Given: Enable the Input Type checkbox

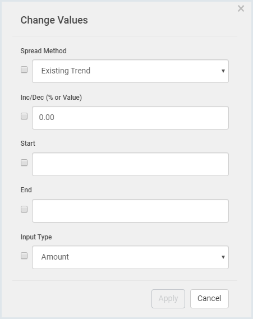Looking at the screenshot, I should click(x=24, y=256).
